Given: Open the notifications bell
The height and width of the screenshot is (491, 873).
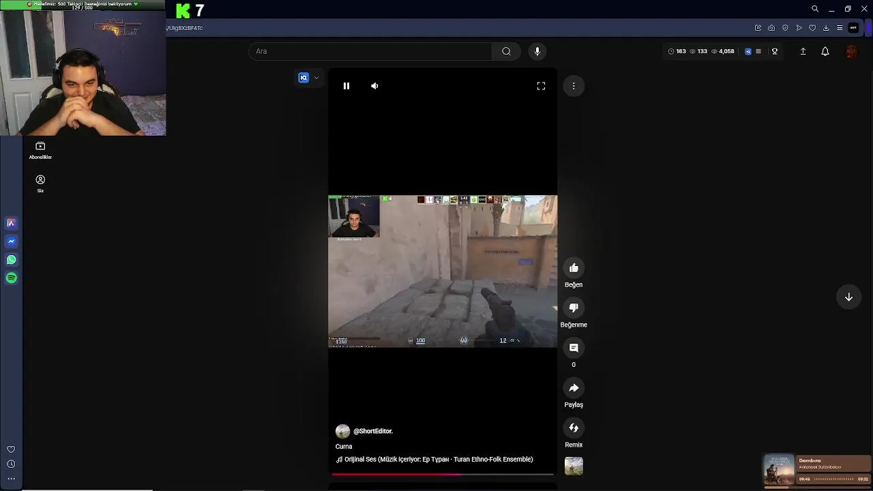Looking at the screenshot, I should click(825, 51).
